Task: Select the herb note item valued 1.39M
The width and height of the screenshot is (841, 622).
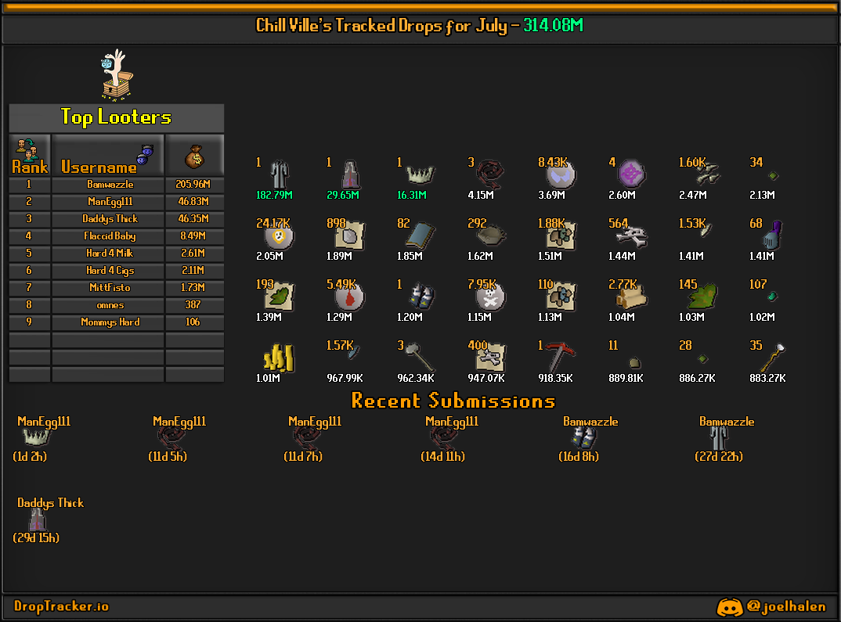Action: coord(280,297)
